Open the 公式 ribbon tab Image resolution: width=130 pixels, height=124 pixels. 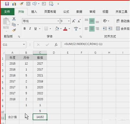[66, 12]
